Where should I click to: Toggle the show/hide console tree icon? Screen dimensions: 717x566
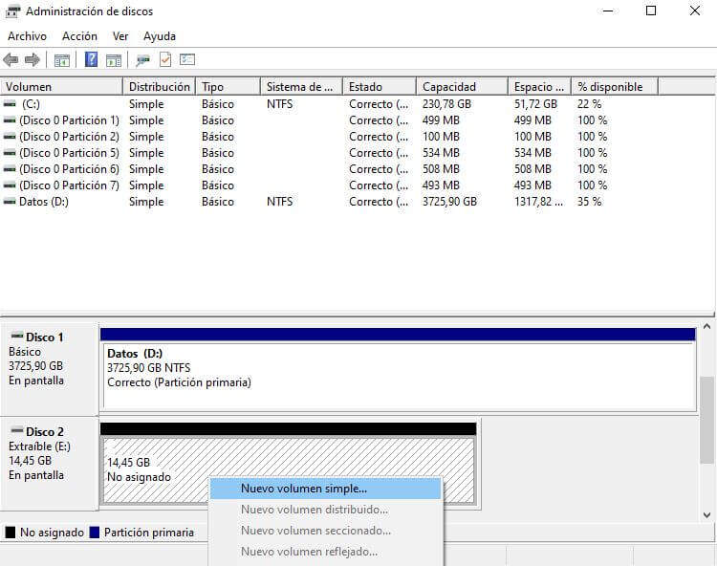(62, 60)
